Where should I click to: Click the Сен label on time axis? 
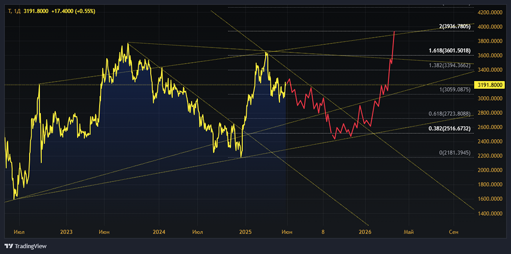[x=454, y=232]
